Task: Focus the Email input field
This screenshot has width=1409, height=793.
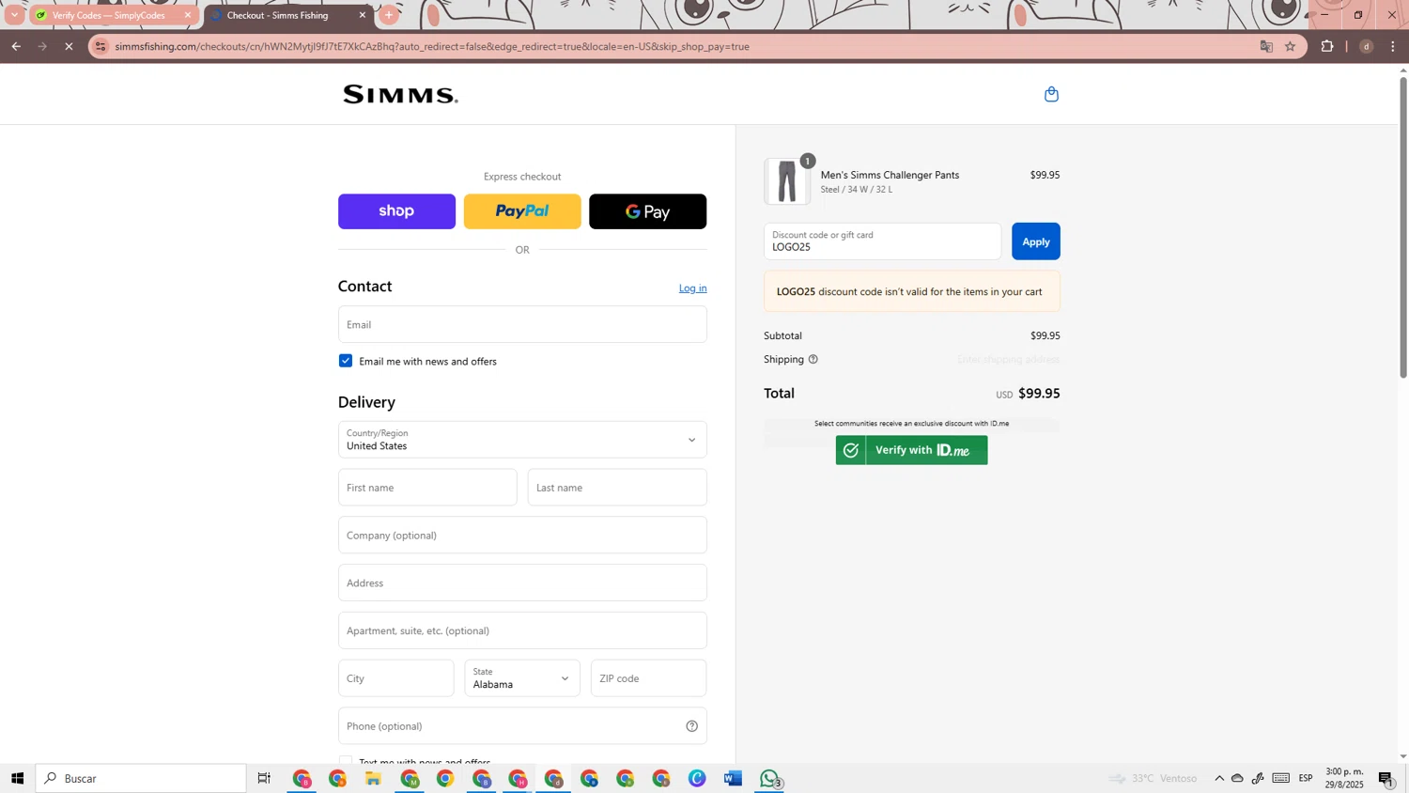Action: click(522, 324)
